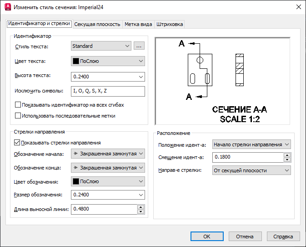The width and height of the screenshot is (306, 247).
Task: Expand the Цвет обозначения dropdown
Action: tap(108, 181)
